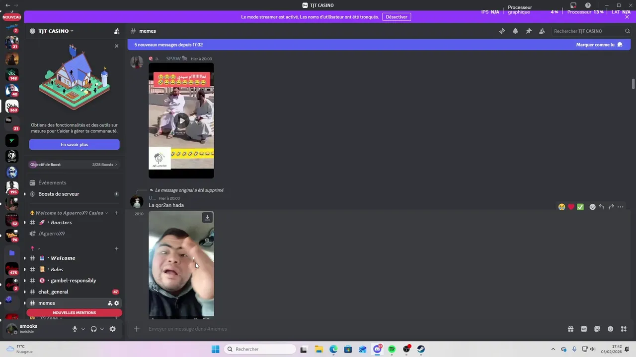Open notification settings bell icon
636x357 pixels.
[515, 31]
